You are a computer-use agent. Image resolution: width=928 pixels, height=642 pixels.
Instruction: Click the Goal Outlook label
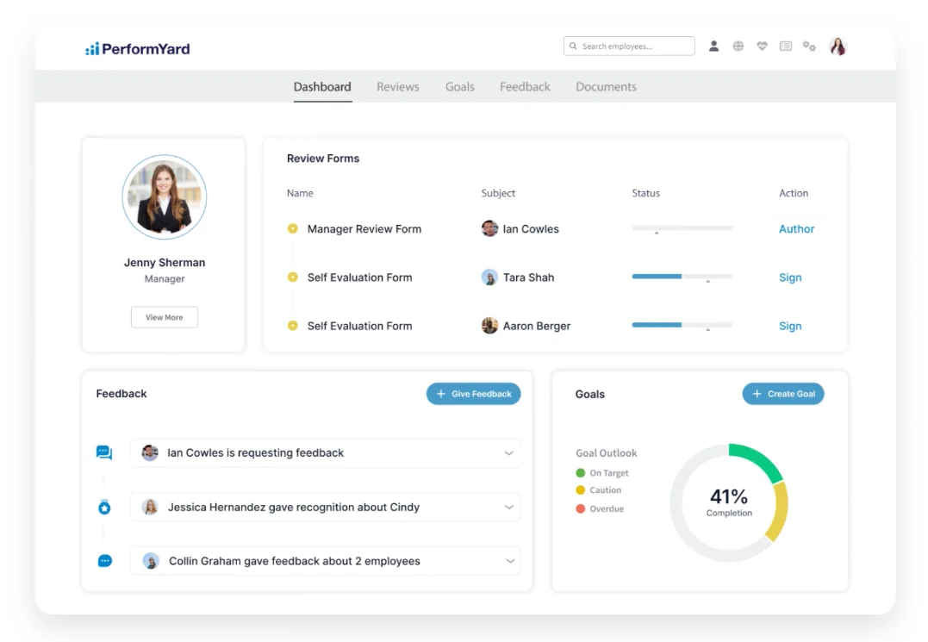(x=606, y=452)
